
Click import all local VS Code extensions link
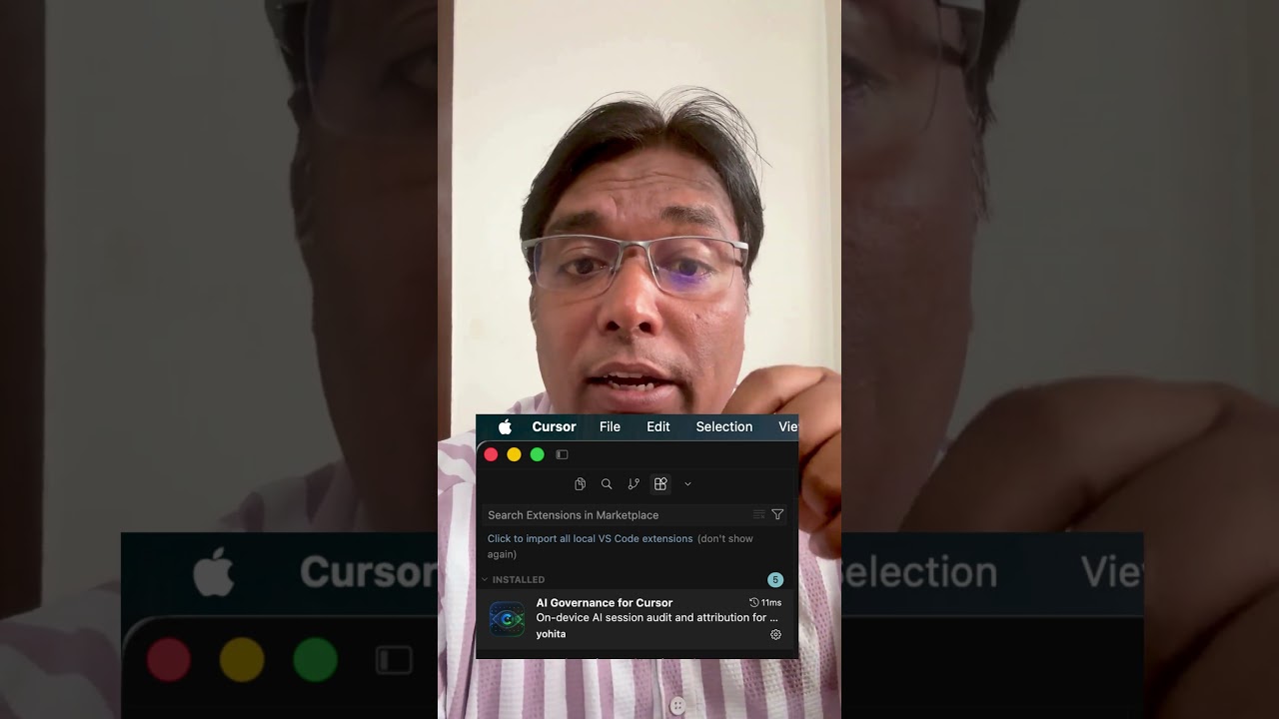pyautogui.click(x=590, y=538)
